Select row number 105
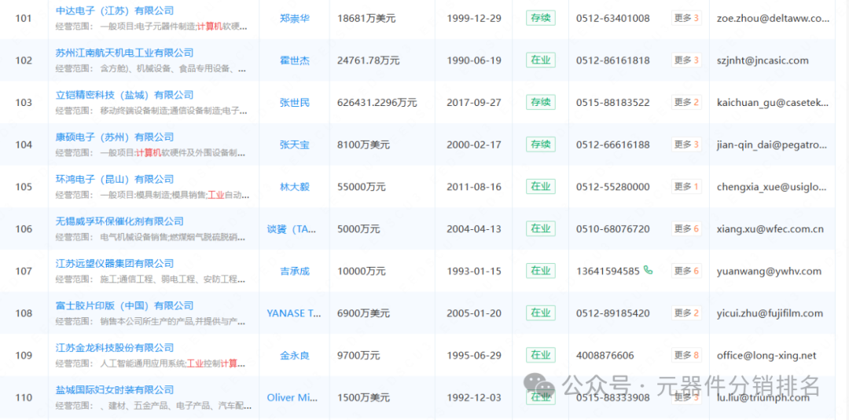This screenshot has width=849, height=420. [24, 187]
